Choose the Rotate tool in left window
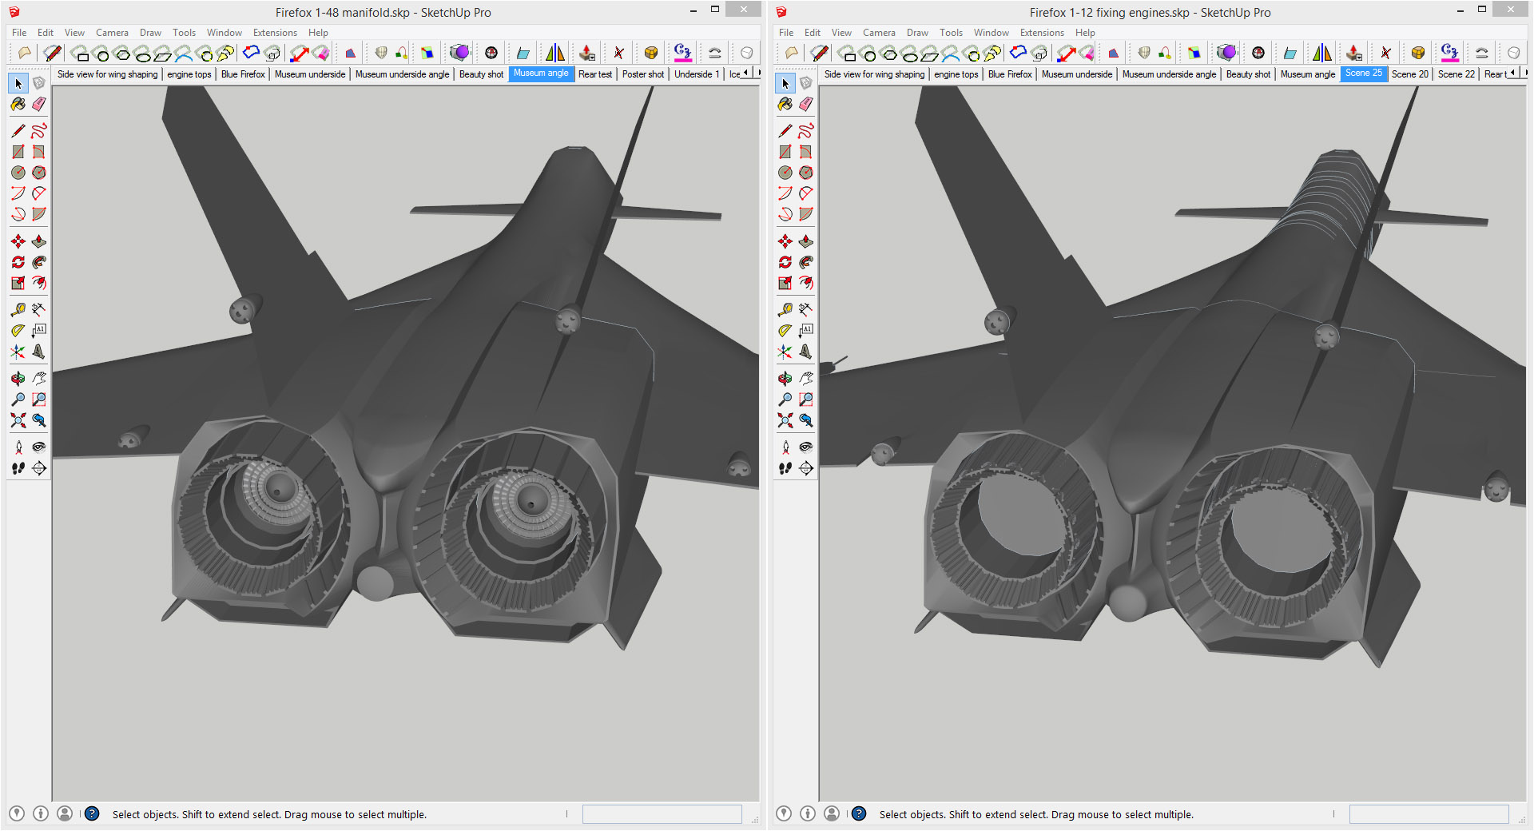The height and width of the screenshot is (831, 1534). (x=18, y=262)
